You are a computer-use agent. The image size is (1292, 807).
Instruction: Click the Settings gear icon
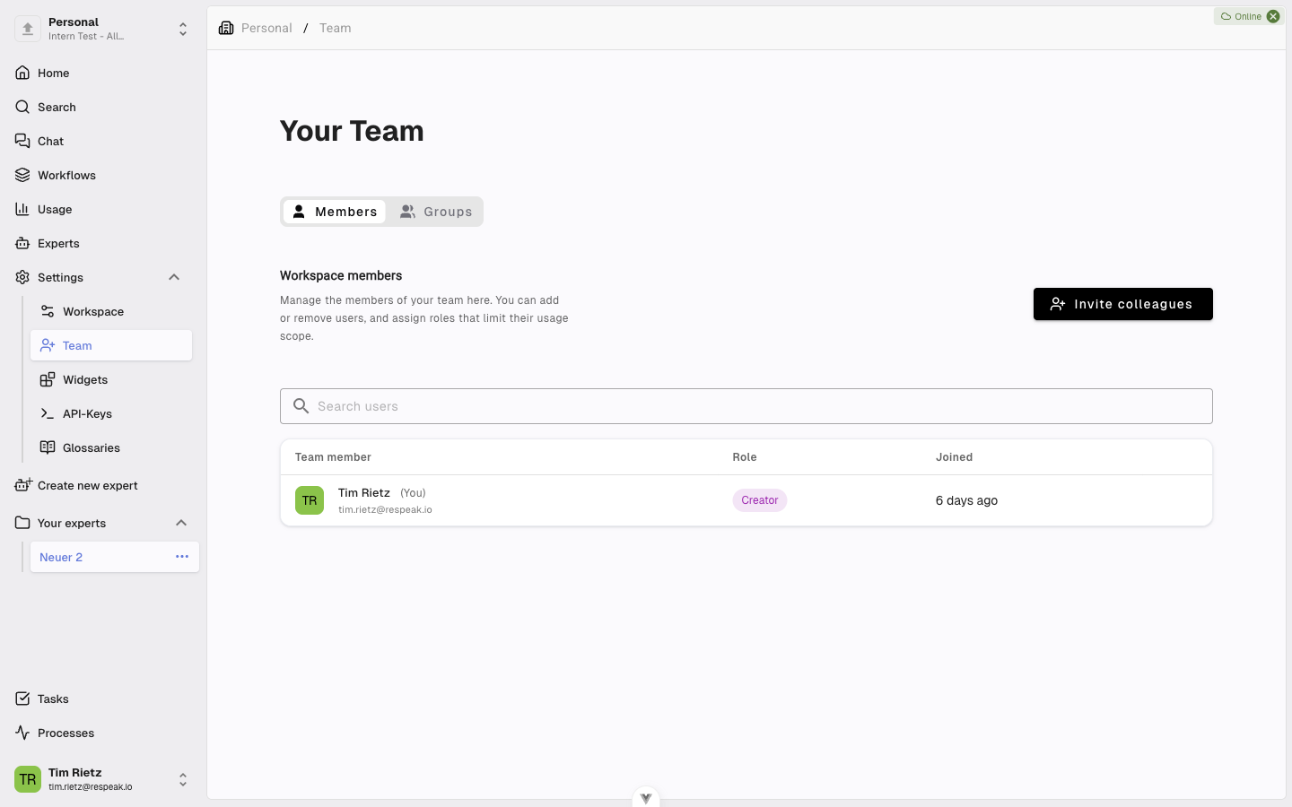click(x=22, y=277)
